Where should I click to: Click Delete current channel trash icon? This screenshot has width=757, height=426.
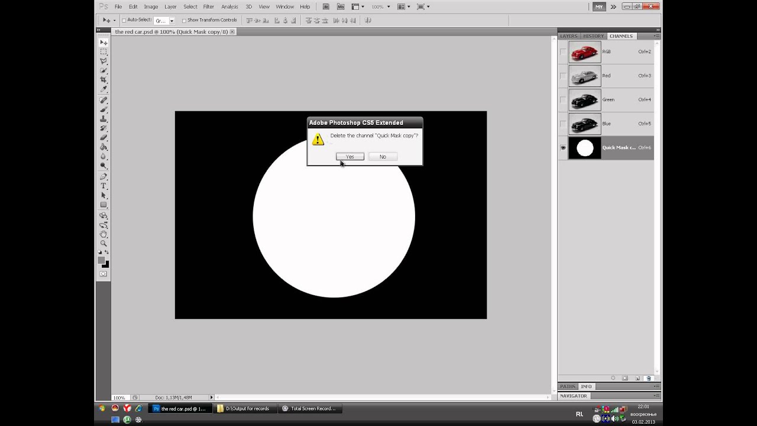649,378
